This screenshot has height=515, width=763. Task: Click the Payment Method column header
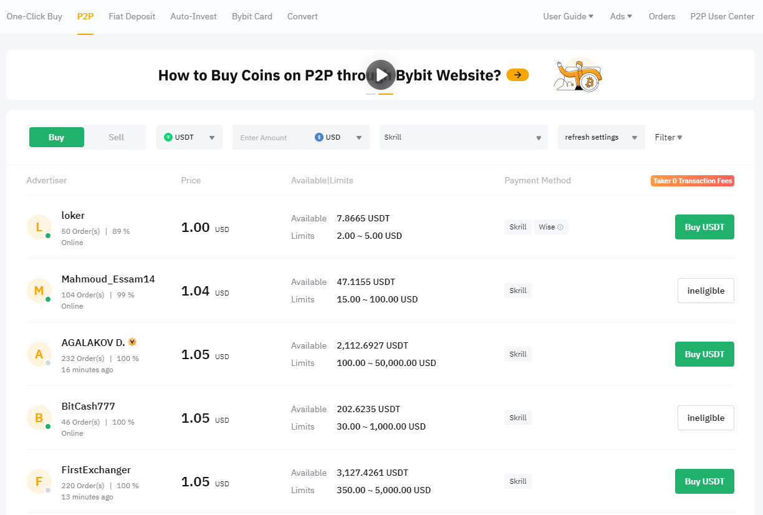pyautogui.click(x=537, y=181)
